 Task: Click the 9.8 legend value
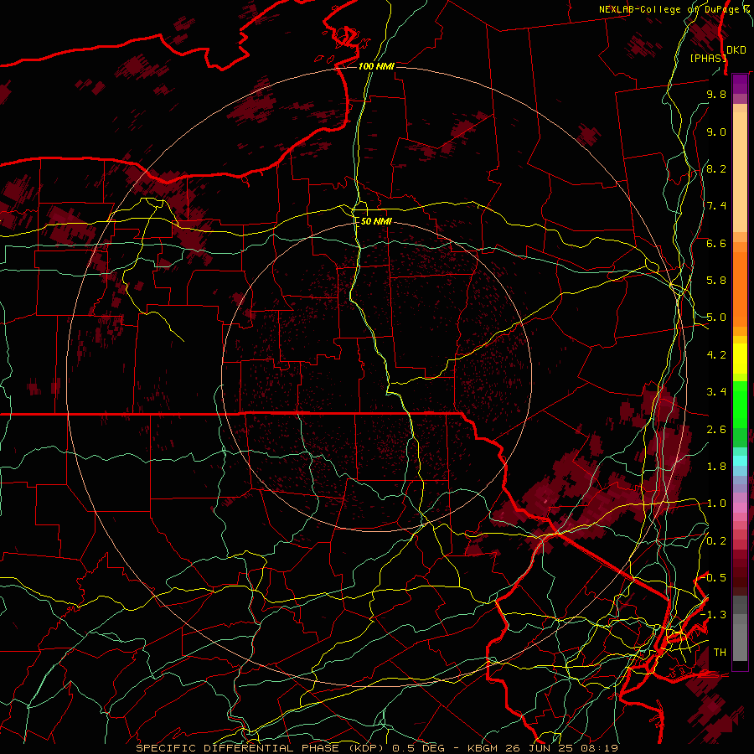pyautogui.click(x=716, y=94)
